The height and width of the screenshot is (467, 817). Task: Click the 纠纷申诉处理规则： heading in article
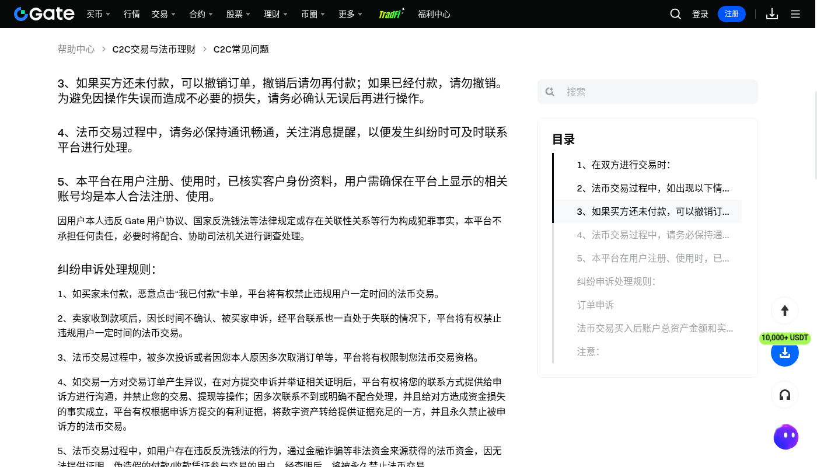[x=107, y=270]
